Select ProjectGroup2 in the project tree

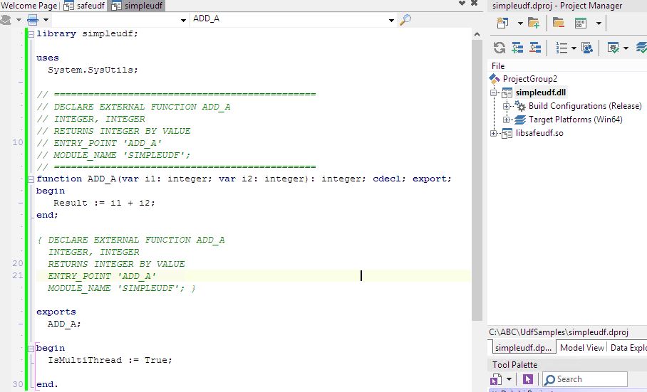[x=529, y=79]
